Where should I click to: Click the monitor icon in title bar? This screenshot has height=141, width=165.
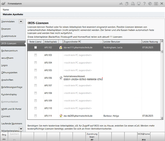139,4
